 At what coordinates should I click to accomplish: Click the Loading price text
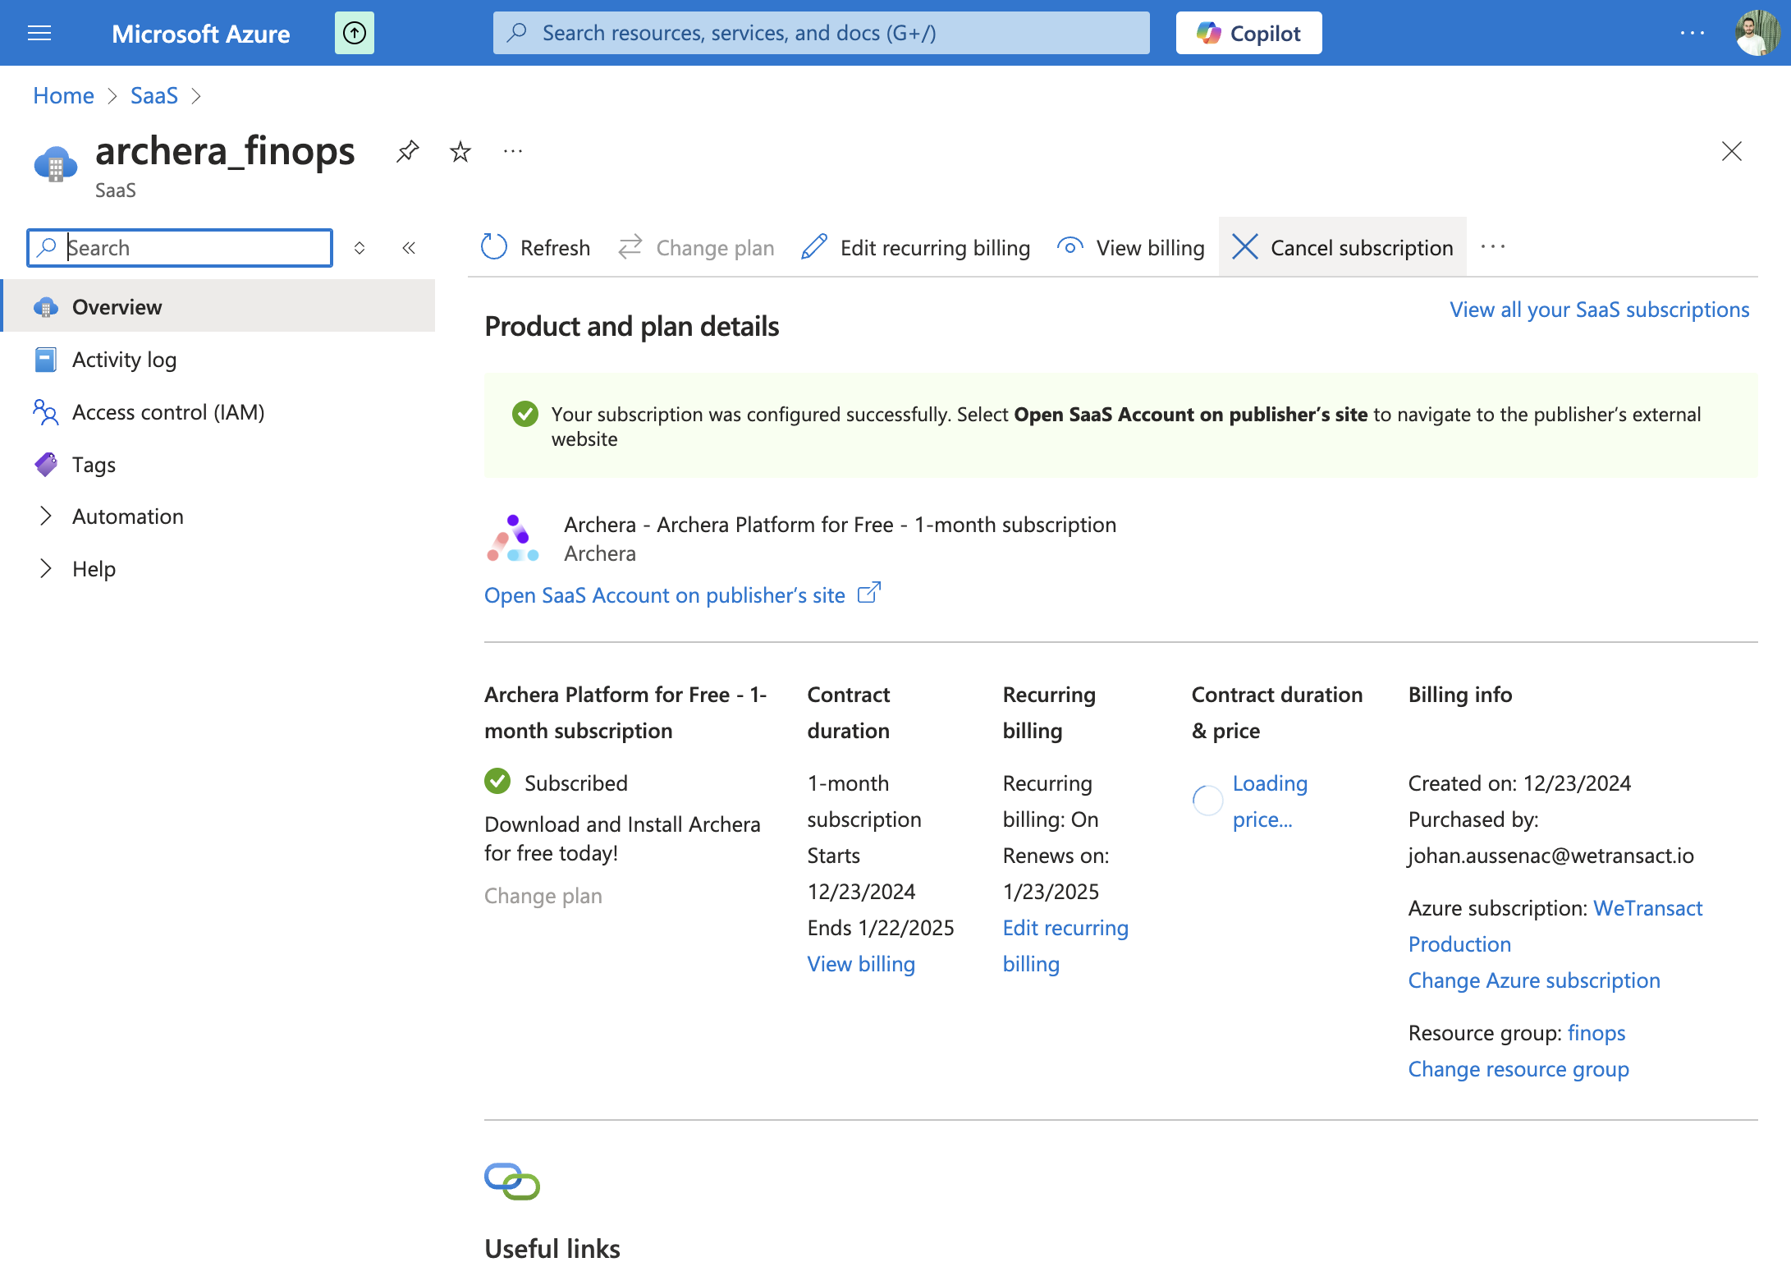tap(1270, 801)
